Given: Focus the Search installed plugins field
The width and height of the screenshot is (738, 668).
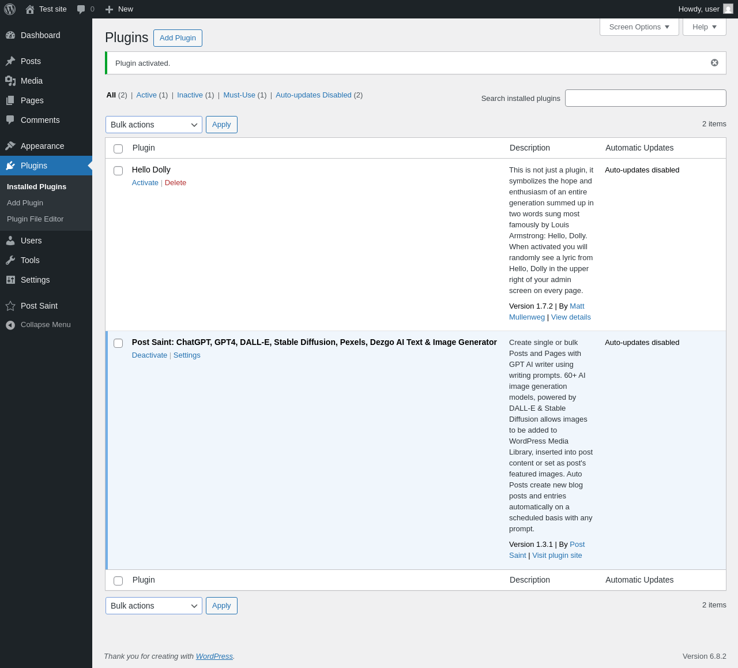Looking at the screenshot, I should coord(646,98).
